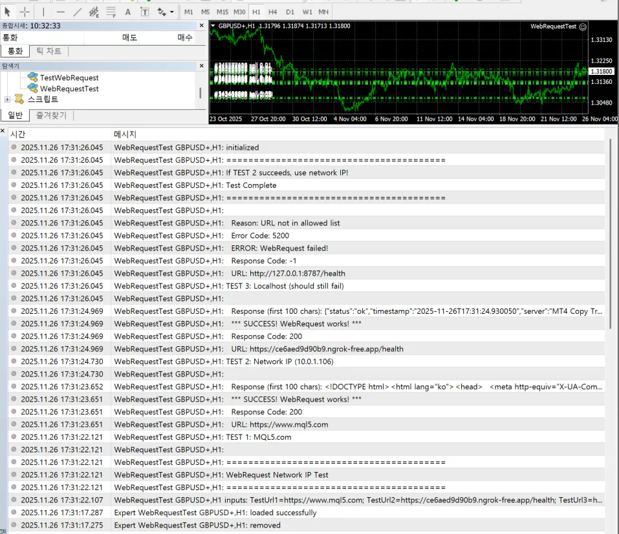Toggle the H4 timeframe button
The width and height of the screenshot is (619, 534).
[273, 12]
